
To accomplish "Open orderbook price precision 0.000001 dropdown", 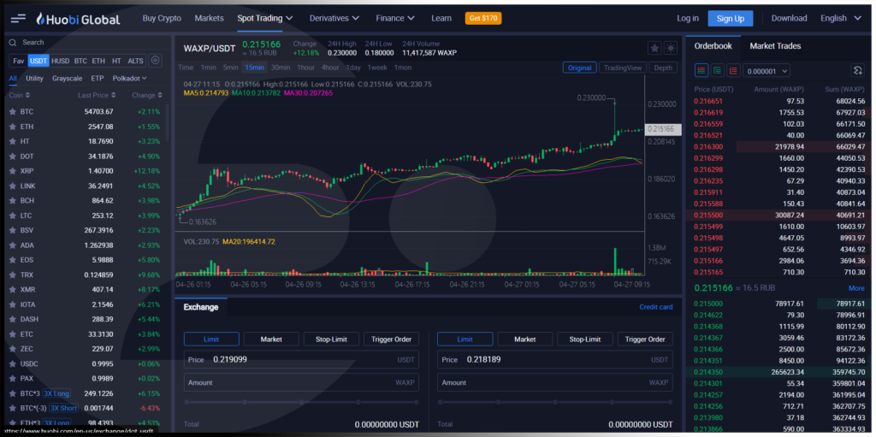I will click(x=766, y=71).
